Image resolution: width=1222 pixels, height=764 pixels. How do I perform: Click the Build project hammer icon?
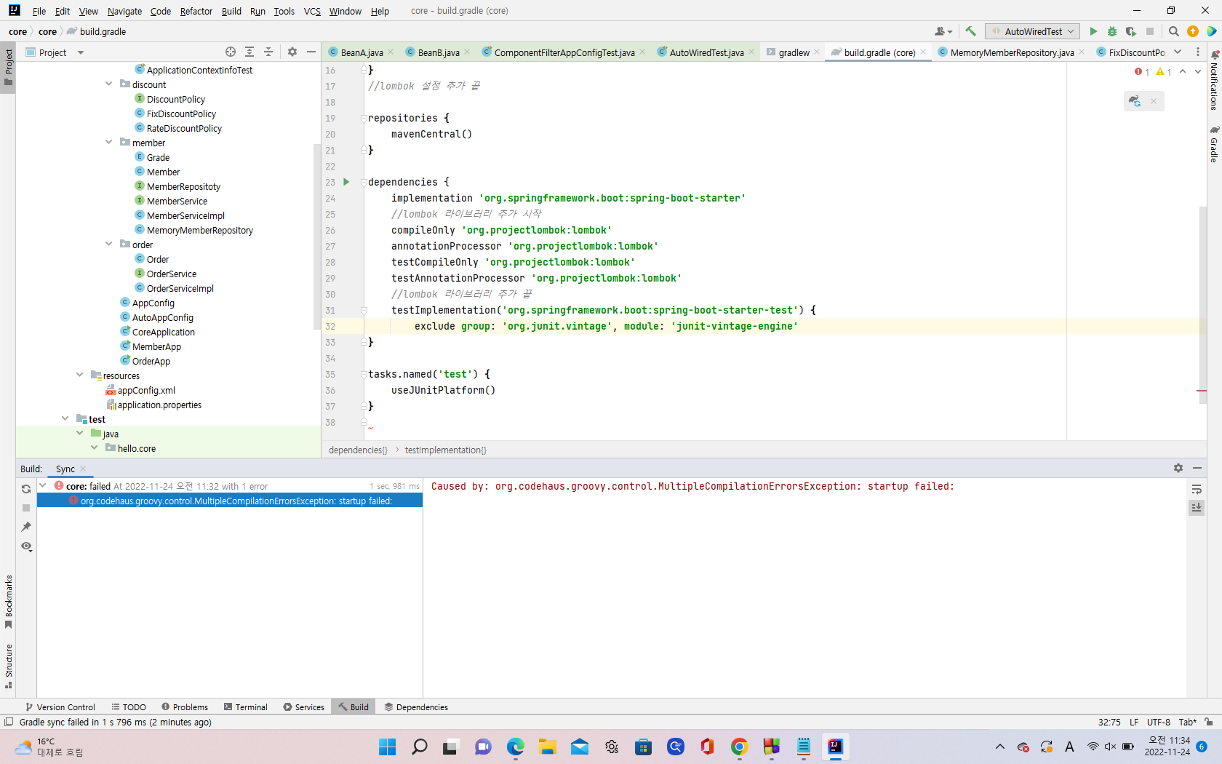[970, 31]
